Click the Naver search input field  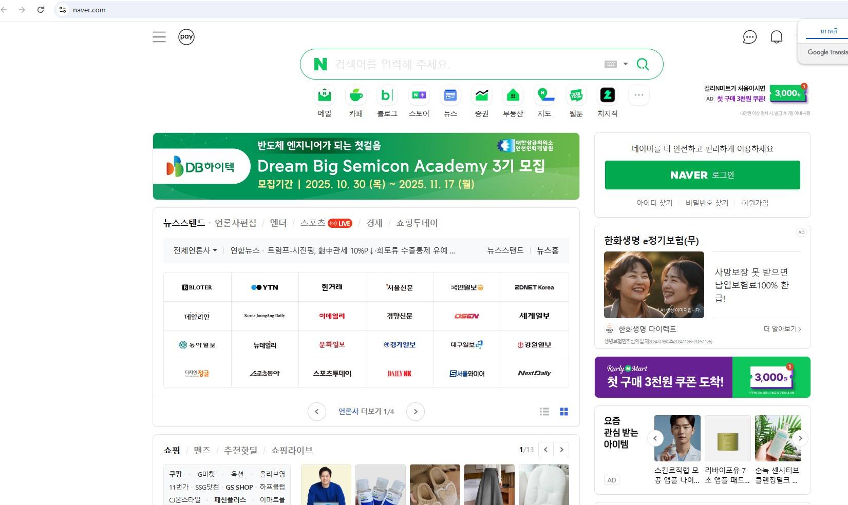pos(467,64)
